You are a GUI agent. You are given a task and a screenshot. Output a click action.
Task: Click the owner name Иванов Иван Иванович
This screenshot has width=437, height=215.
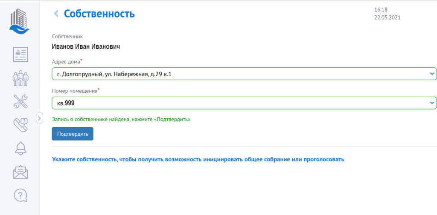86,47
